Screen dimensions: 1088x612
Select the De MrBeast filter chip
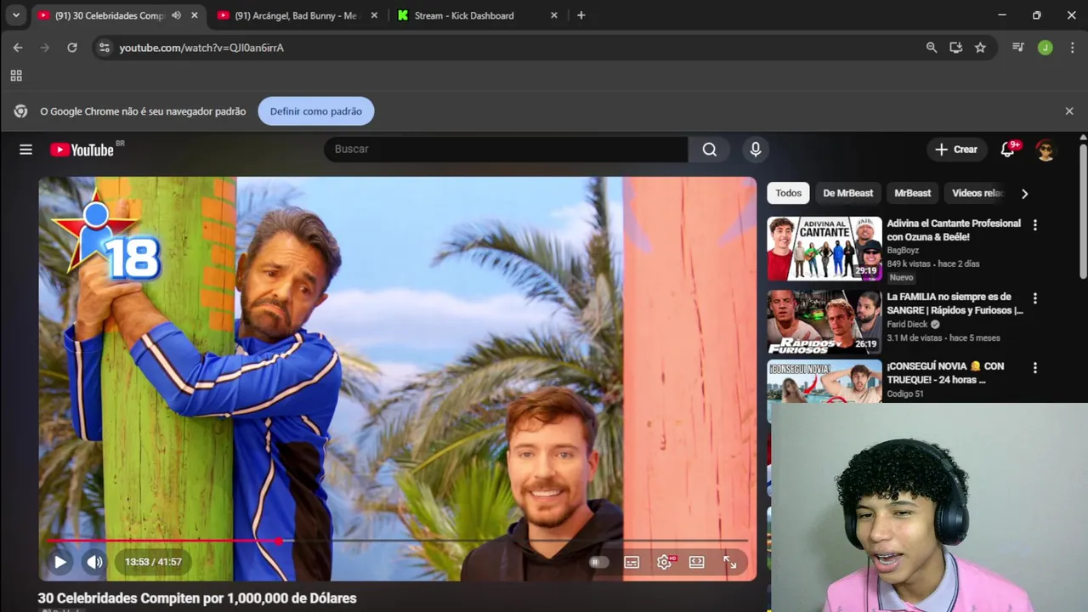click(847, 193)
